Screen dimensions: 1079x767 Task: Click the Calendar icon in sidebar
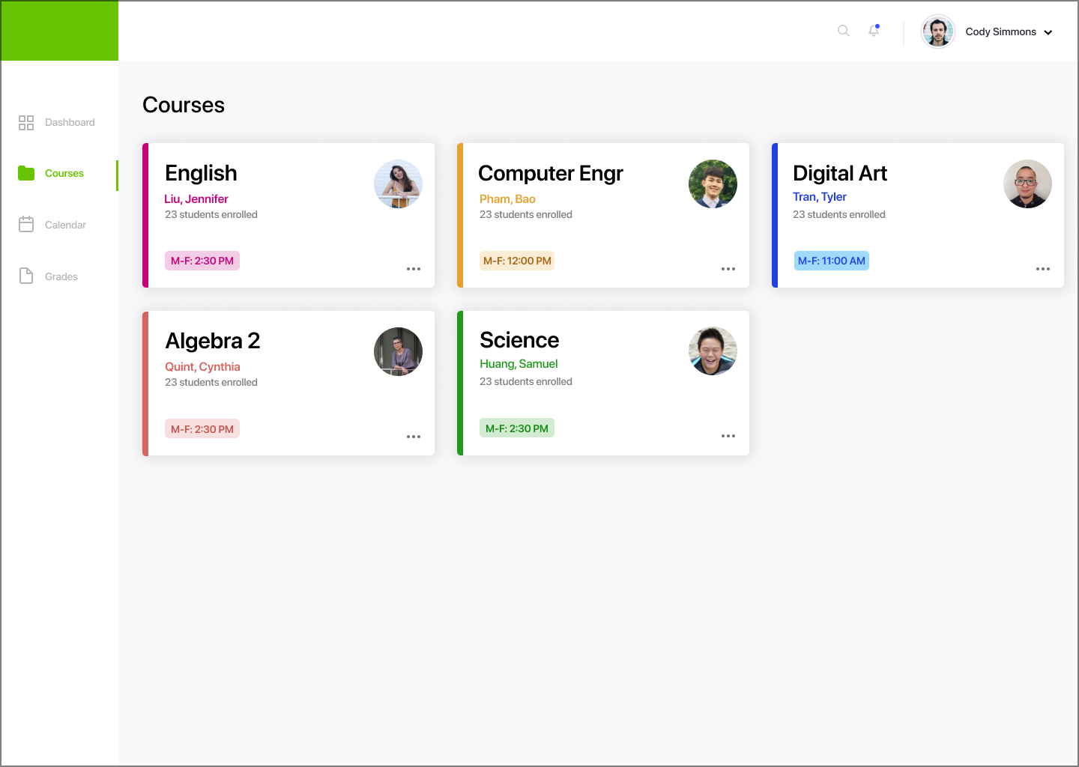(x=26, y=224)
